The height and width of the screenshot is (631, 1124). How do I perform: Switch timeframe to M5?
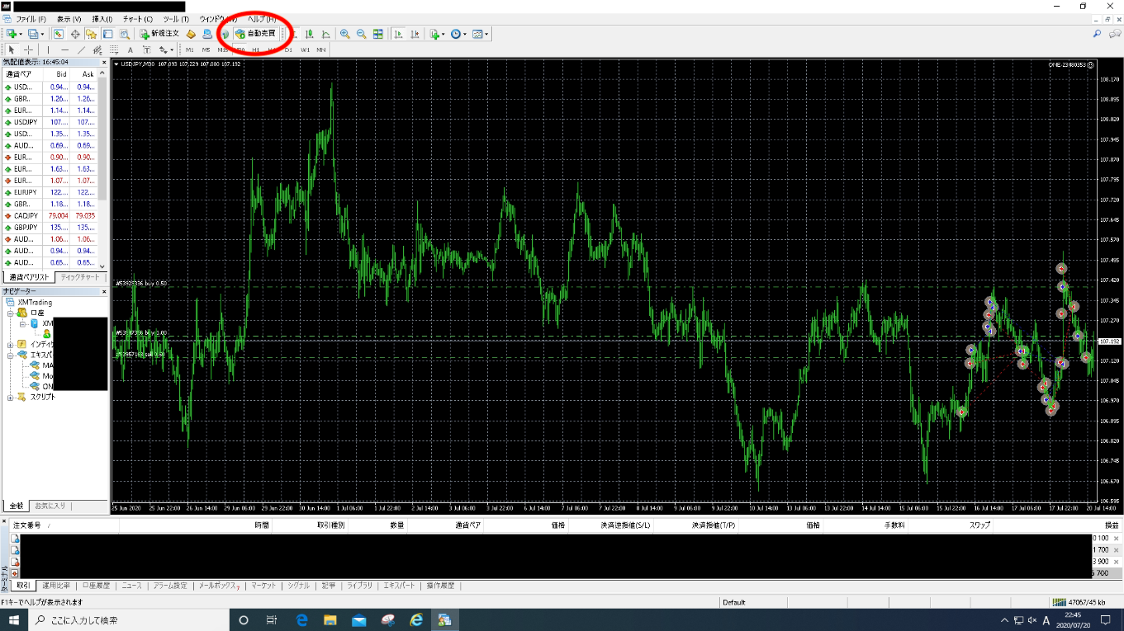point(206,49)
